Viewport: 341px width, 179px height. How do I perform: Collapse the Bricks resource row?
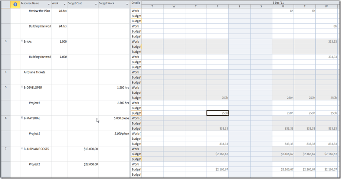click(x=22, y=42)
